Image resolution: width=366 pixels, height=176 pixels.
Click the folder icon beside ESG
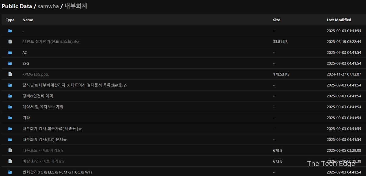(10, 63)
